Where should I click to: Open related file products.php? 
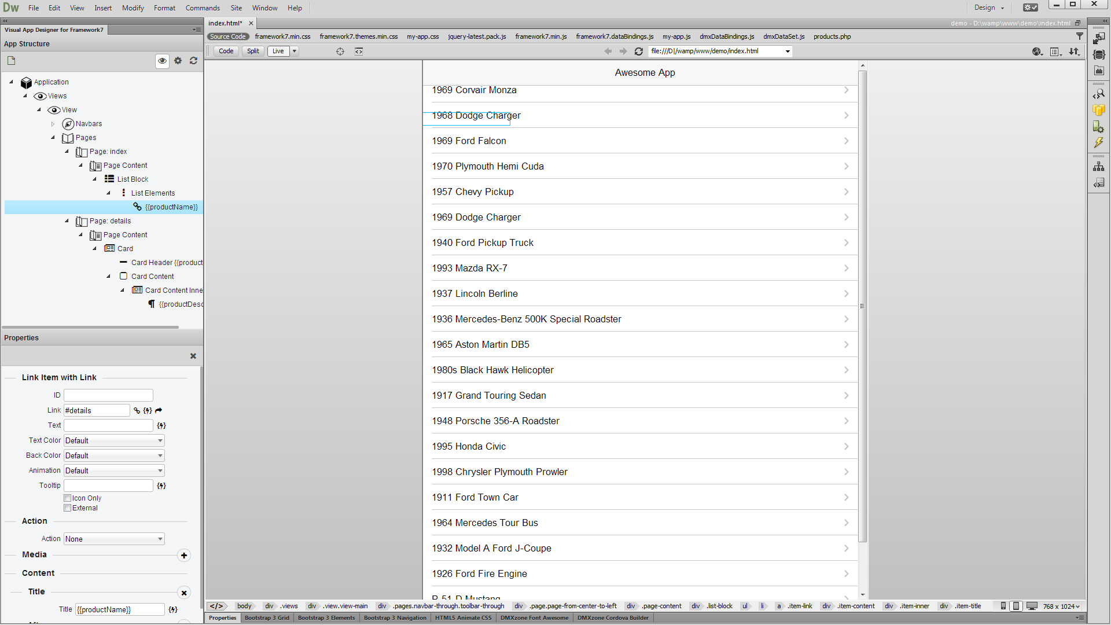click(832, 36)
